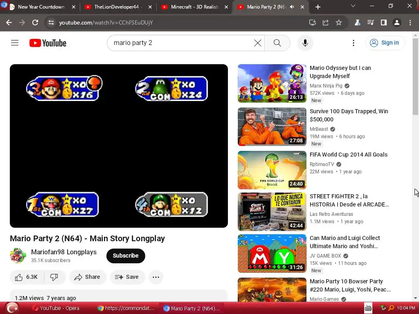This screenshot has width=419, height=314.
Task: Switch to Minecraft 3D Realistic tab
Action: click(194, 7)
